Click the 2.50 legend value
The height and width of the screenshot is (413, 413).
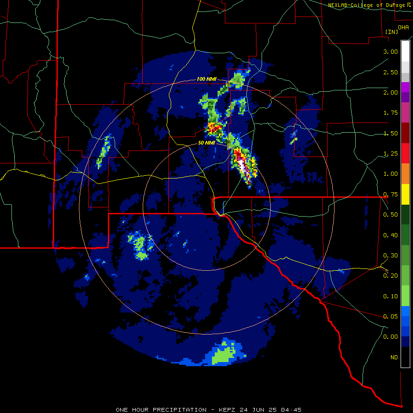[391, 72]
